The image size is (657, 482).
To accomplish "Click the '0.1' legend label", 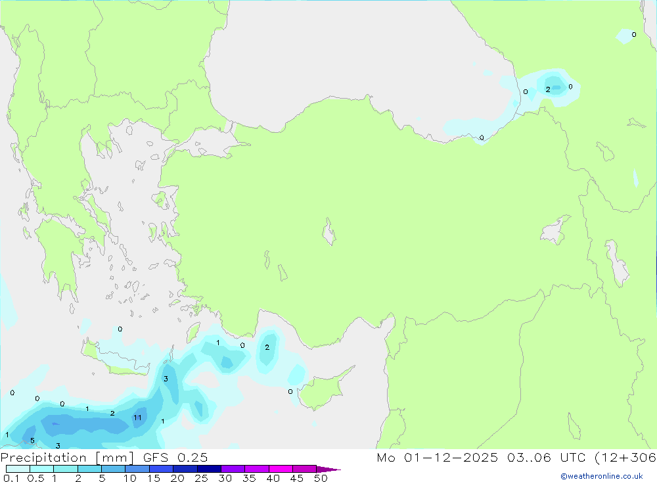I will coord(11,478).
